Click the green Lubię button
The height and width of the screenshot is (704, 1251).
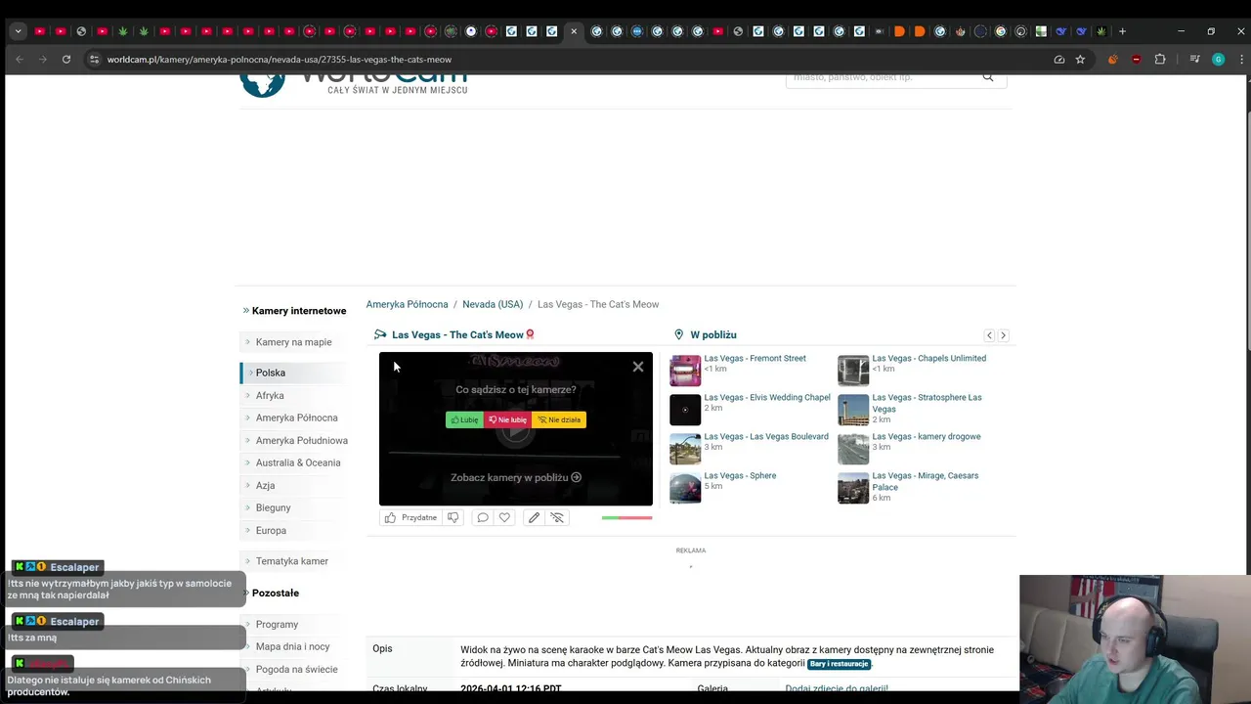464,419
